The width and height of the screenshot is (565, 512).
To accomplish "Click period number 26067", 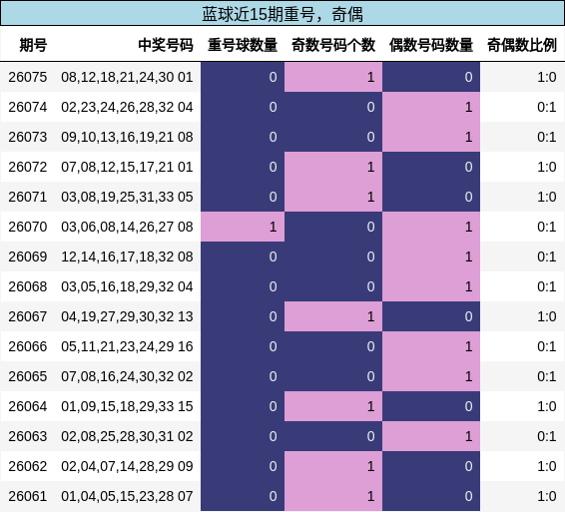I will click(28, 316).
